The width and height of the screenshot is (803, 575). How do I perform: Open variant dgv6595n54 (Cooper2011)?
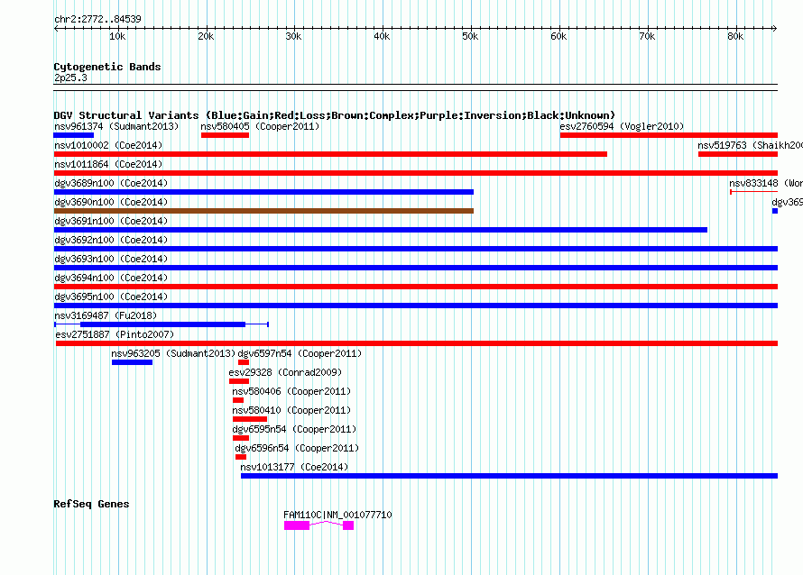(294, 429)
